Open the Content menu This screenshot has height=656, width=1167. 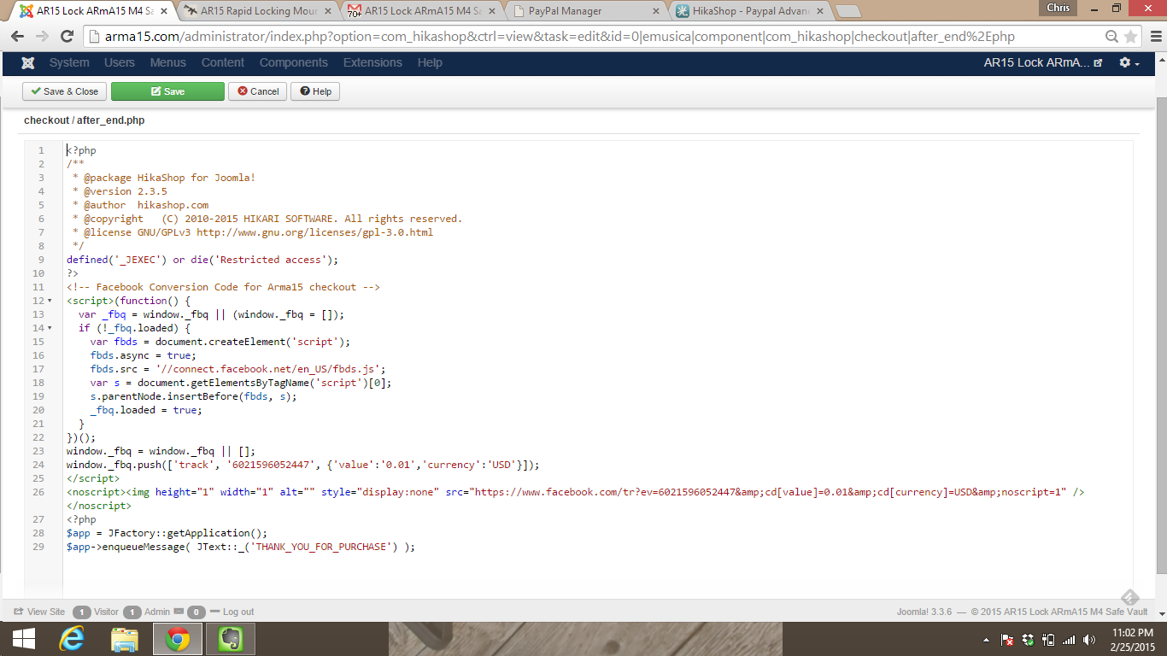[223, 63]
